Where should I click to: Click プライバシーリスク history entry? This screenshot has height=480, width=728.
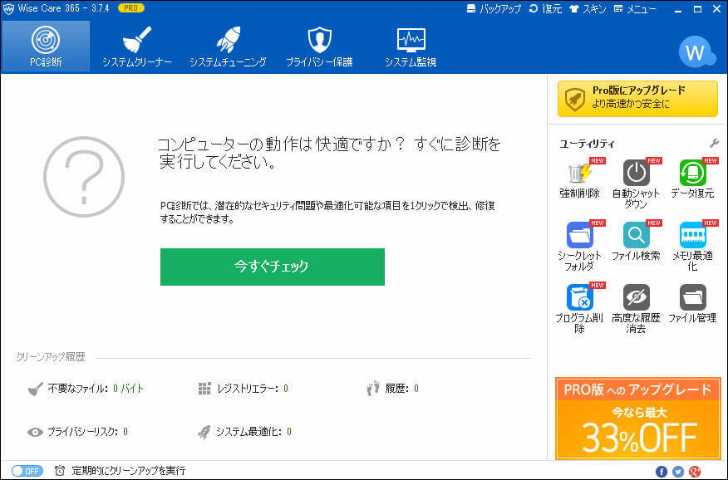pos(77,432)
